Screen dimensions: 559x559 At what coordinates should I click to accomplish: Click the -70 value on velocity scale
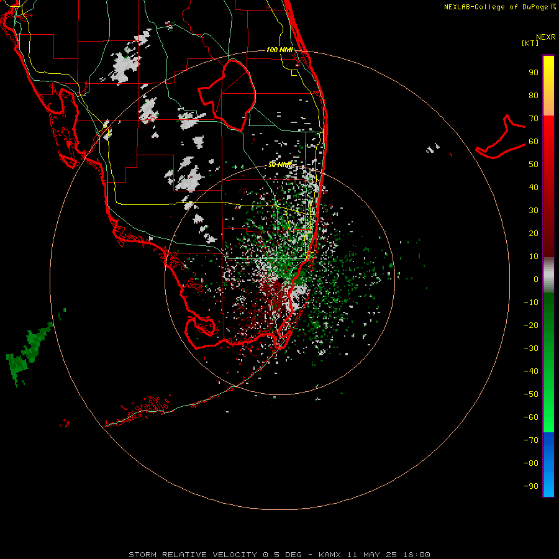pyautogui.click(x=531, y=440)
